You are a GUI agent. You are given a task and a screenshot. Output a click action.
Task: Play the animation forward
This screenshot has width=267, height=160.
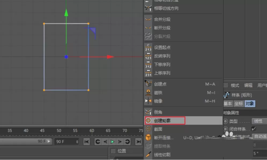[112, 142]
